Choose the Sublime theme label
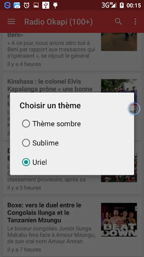Viewport: 144px width, 257px height. click(x=45, y=143)
